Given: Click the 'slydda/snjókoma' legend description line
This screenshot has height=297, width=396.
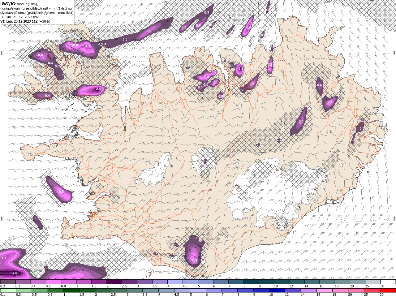Looking at the screenshot, I should pos(37,13).
